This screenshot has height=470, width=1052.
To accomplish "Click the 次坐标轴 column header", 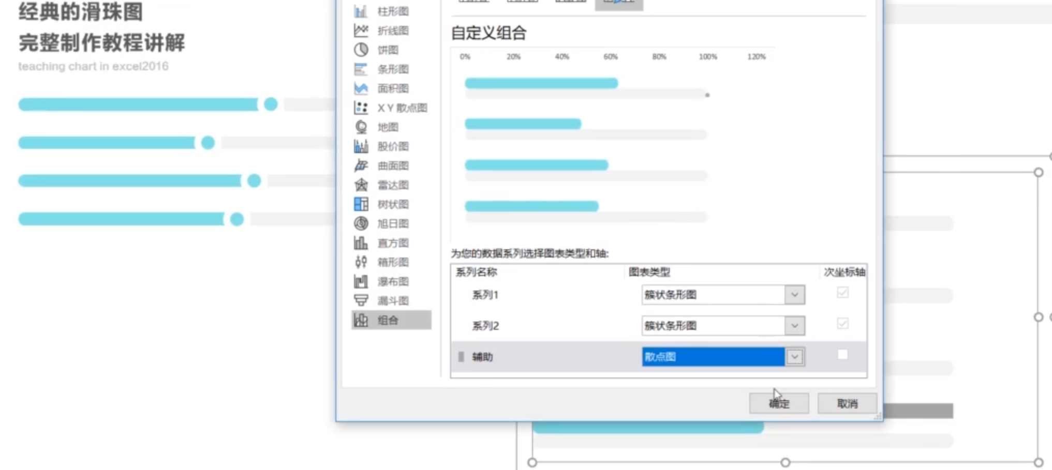I will pyautogui.click(x=844, y=272).
